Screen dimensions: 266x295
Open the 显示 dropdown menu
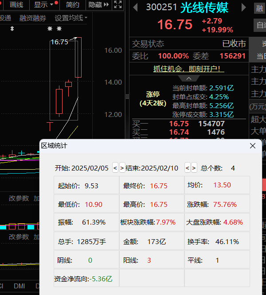tap(44, 5)
